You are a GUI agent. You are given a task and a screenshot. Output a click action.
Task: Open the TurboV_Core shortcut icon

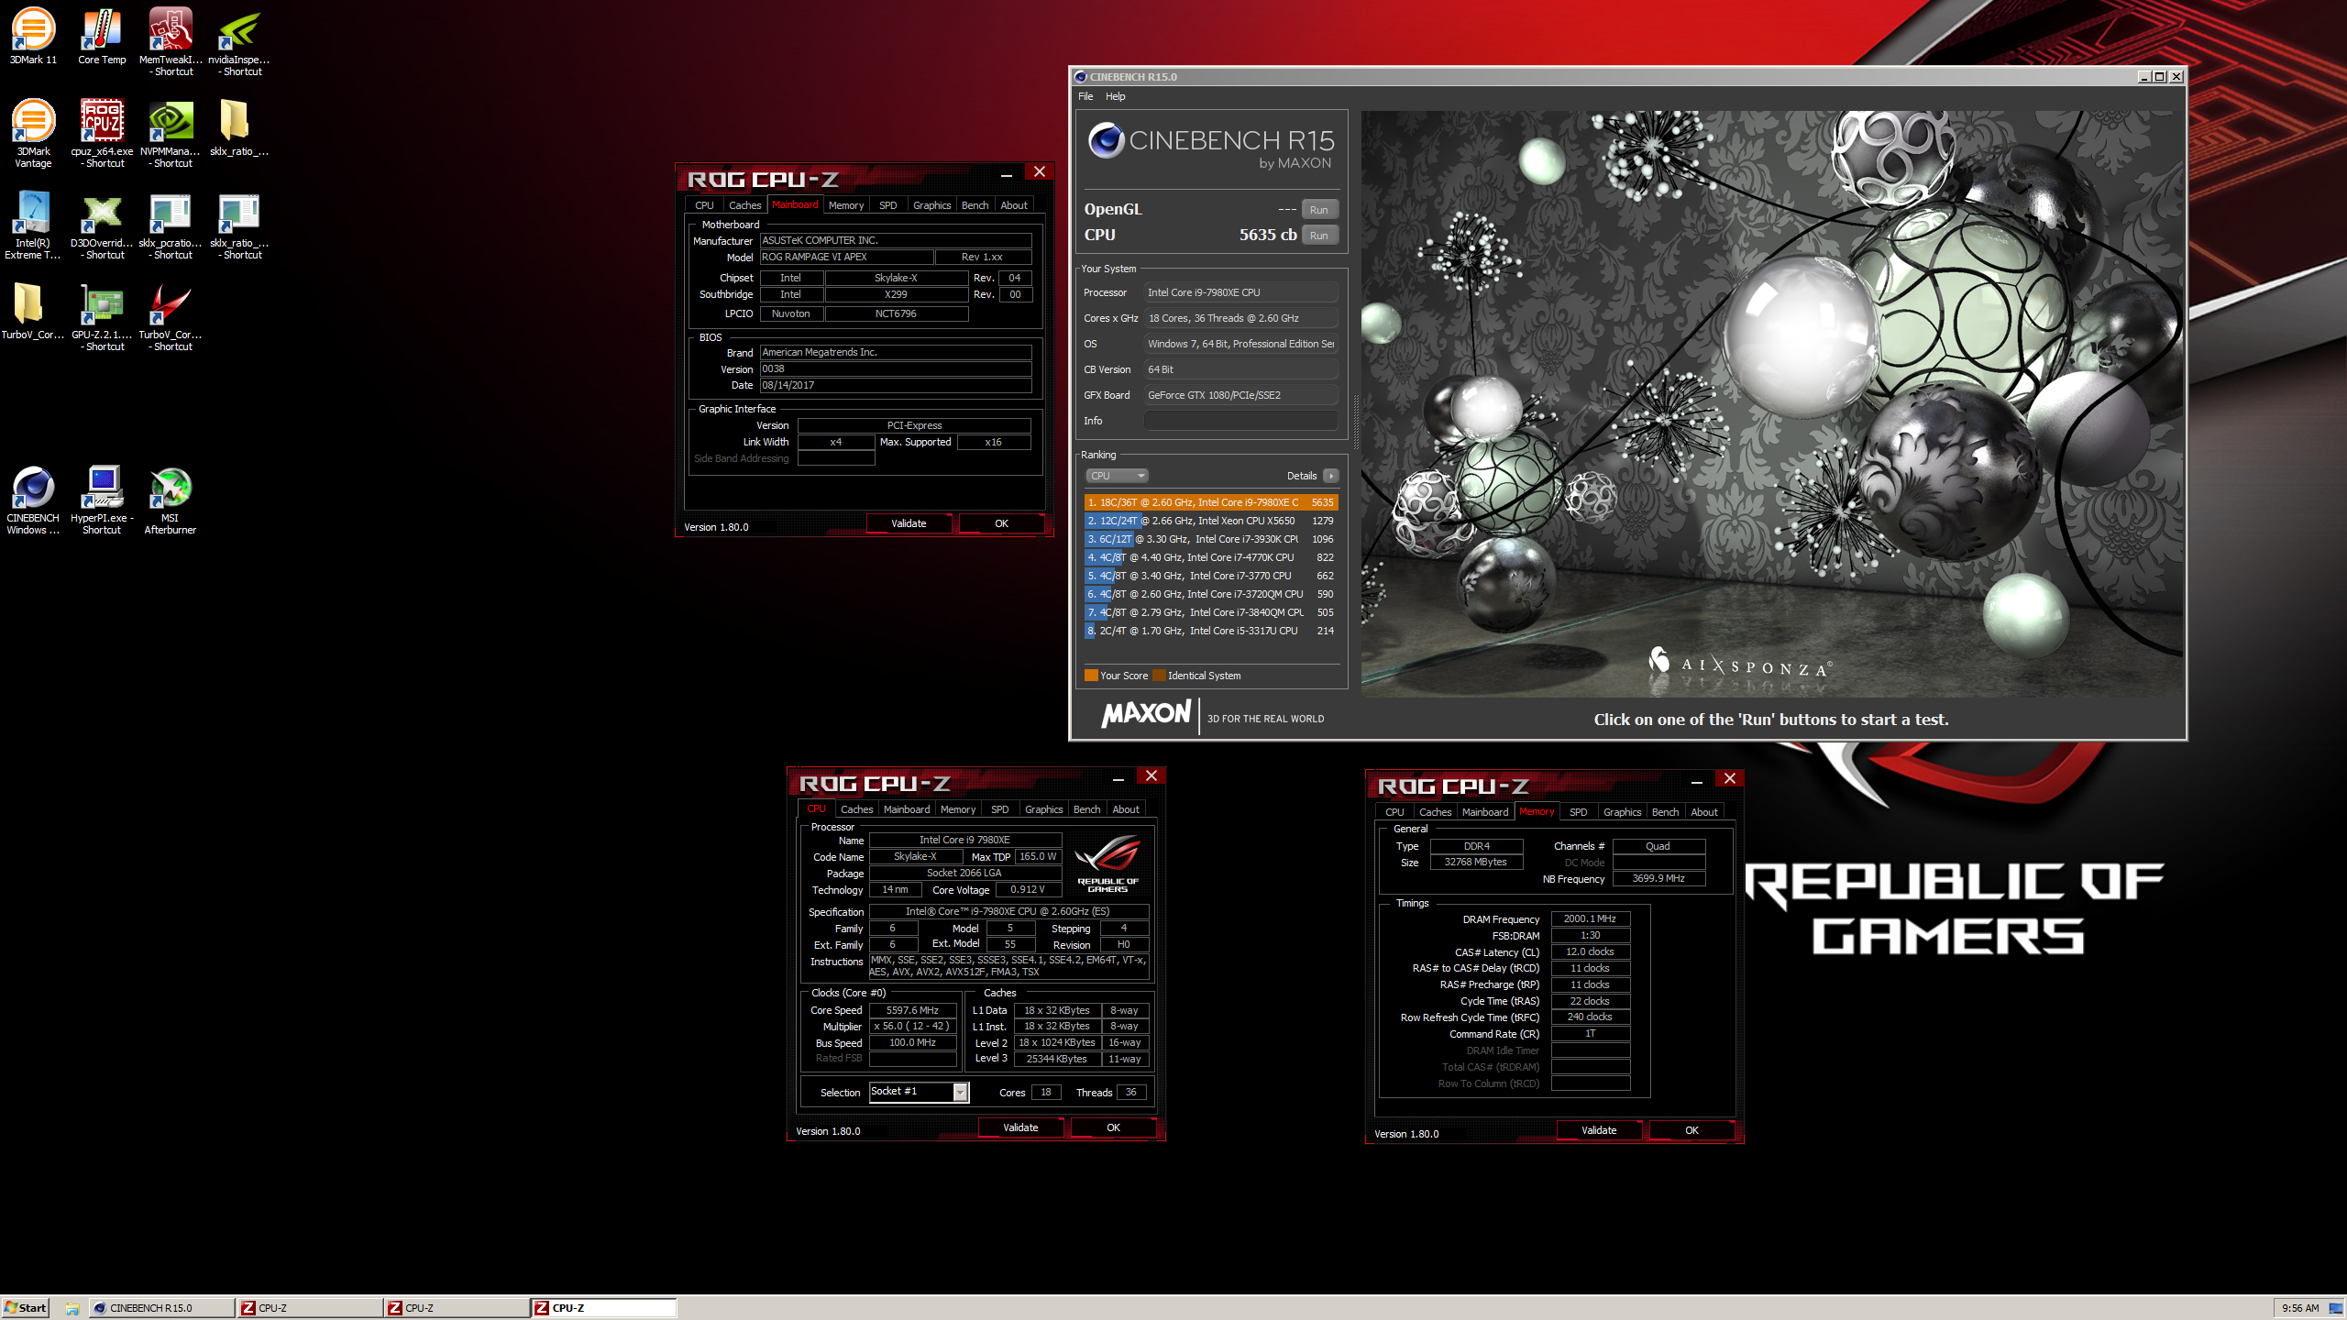pyautogui.click(x=171, y=317)
